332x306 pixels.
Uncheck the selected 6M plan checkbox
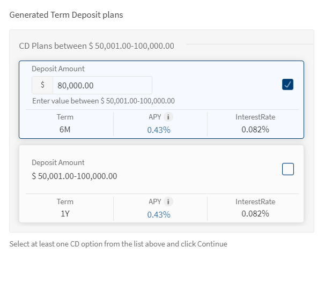click(287, 85)
